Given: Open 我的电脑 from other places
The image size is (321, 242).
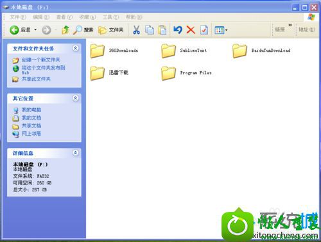Looking at the screenshot, I should tap(31, 109).
